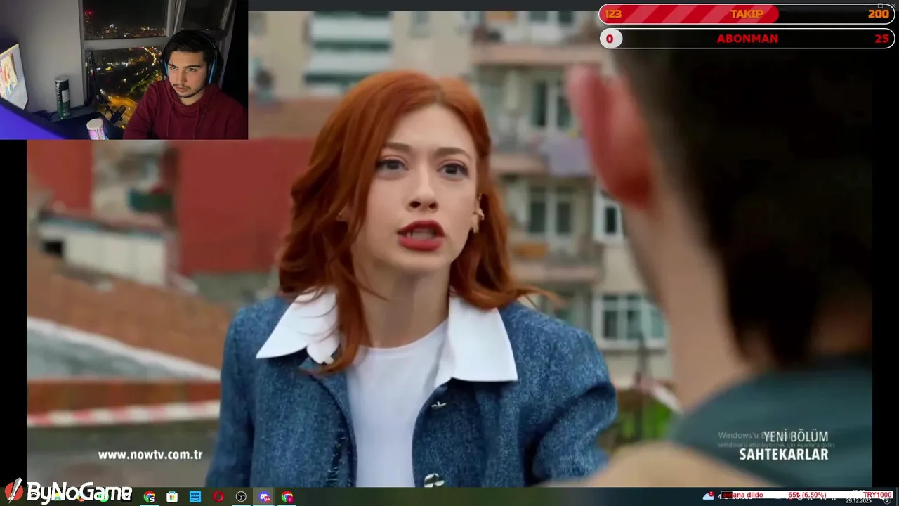Click the 123 follower count

(612, 14)
